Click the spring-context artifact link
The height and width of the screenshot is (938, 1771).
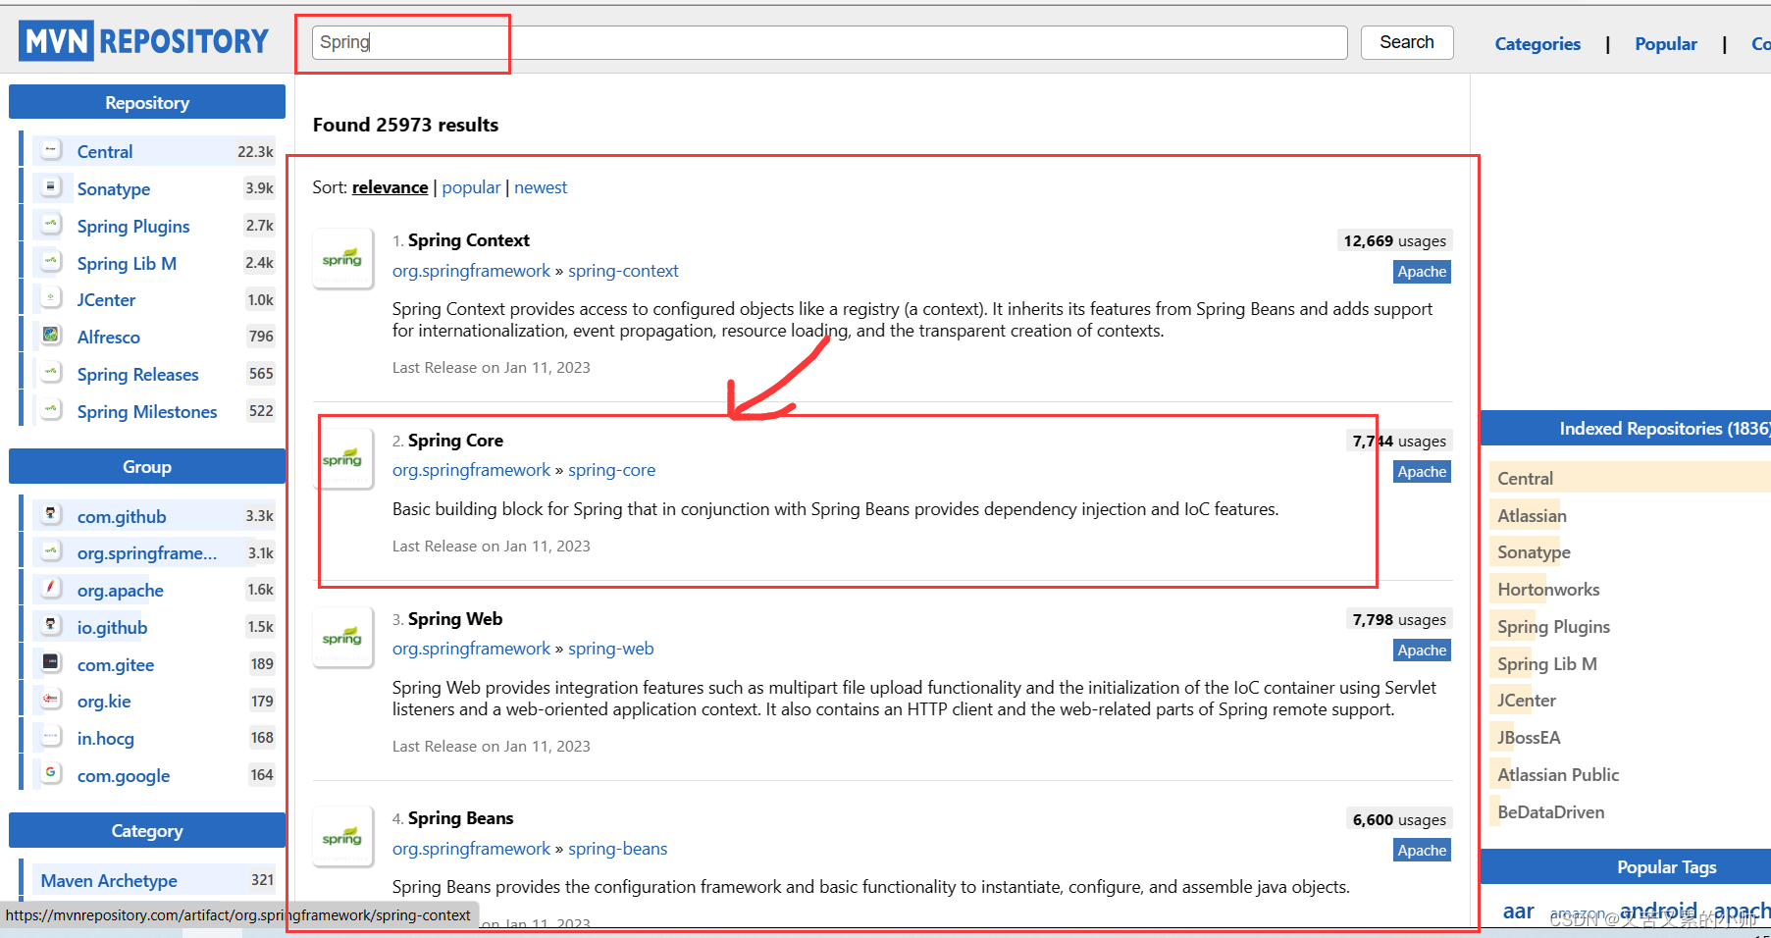pos(623,271)
